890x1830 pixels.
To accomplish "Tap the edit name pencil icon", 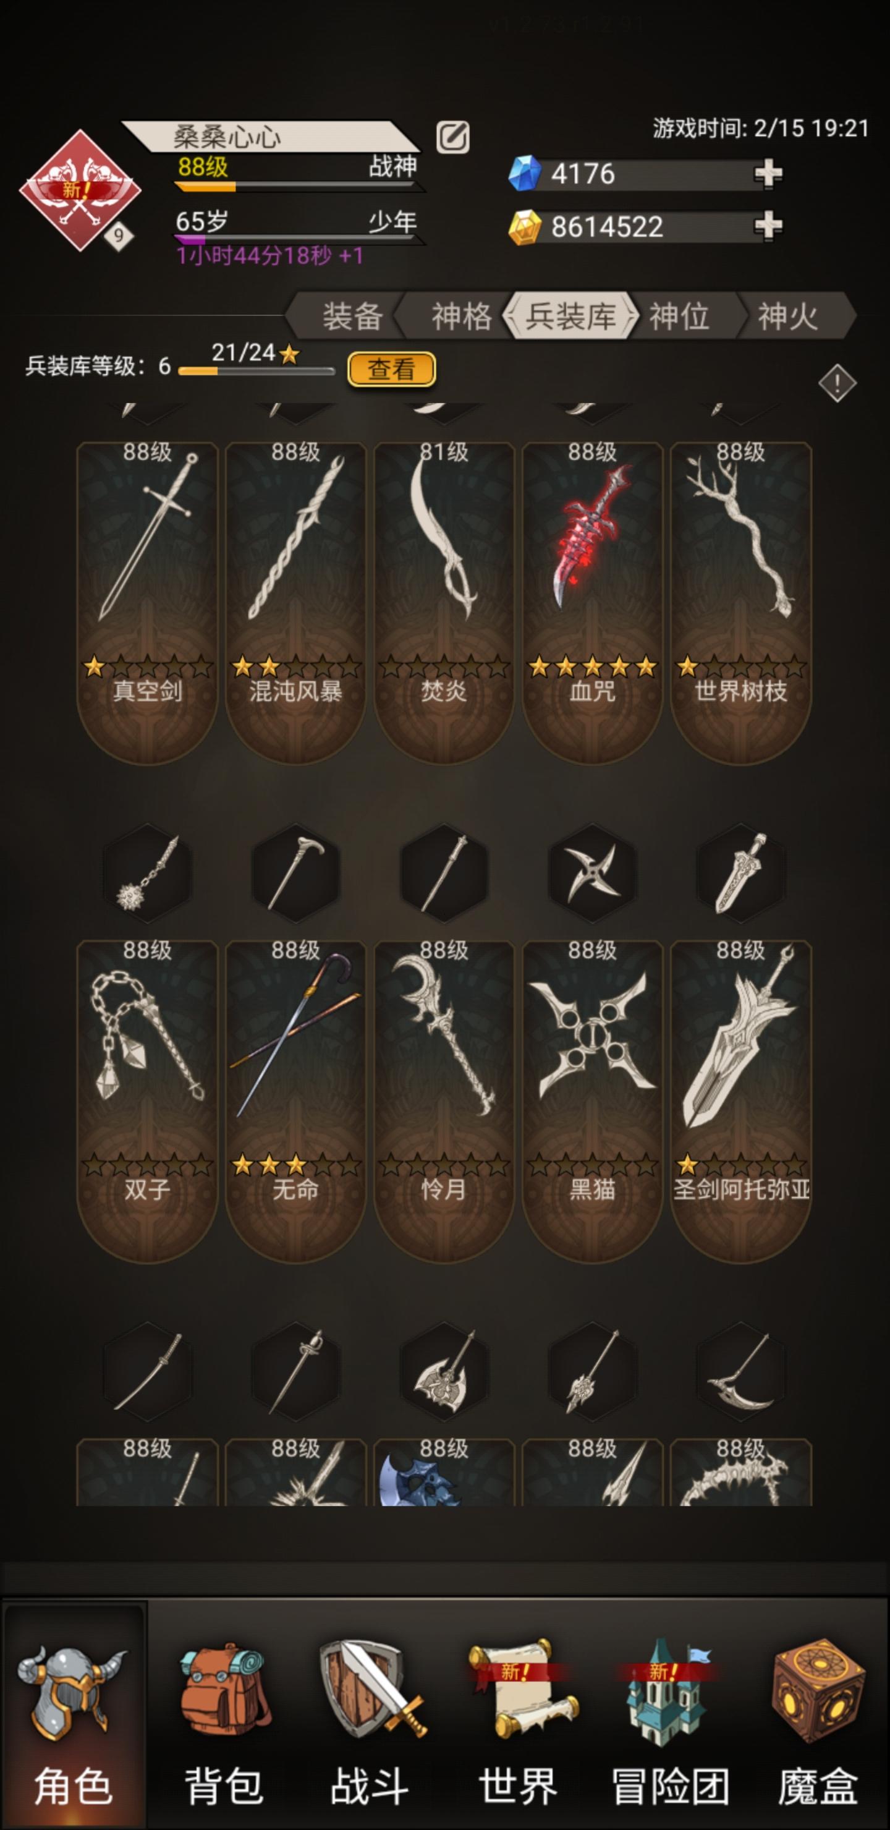I will pos(452,137).
